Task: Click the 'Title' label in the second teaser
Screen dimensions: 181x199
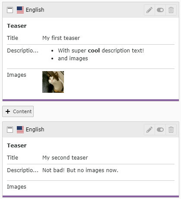Action: 13,158
